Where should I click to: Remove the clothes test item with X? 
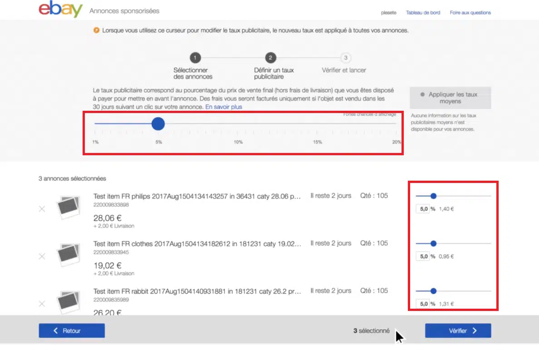[x=42, y=256]
